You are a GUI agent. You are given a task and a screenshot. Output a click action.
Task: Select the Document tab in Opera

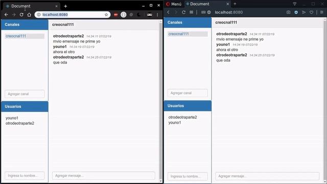(x=207, y=4)
